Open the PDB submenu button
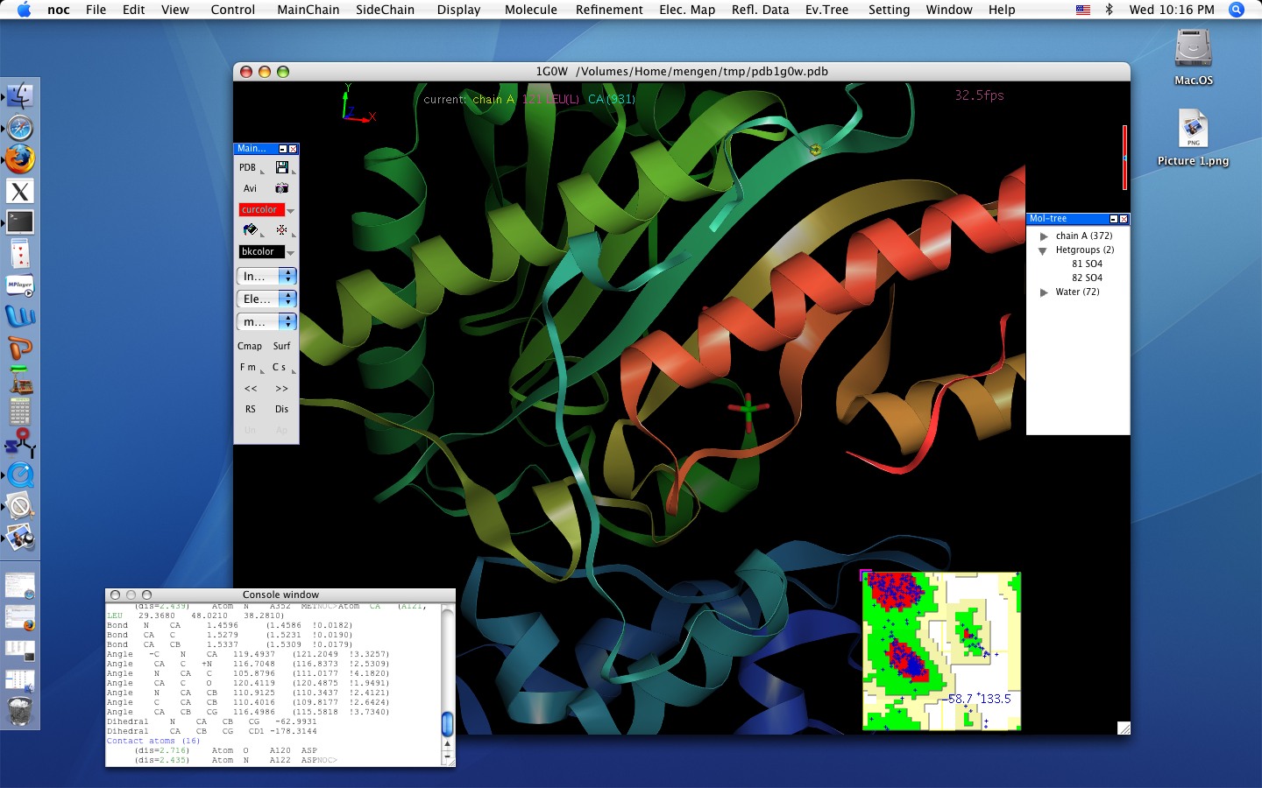This screenshot has width=1262, height=788. (251, 167)
